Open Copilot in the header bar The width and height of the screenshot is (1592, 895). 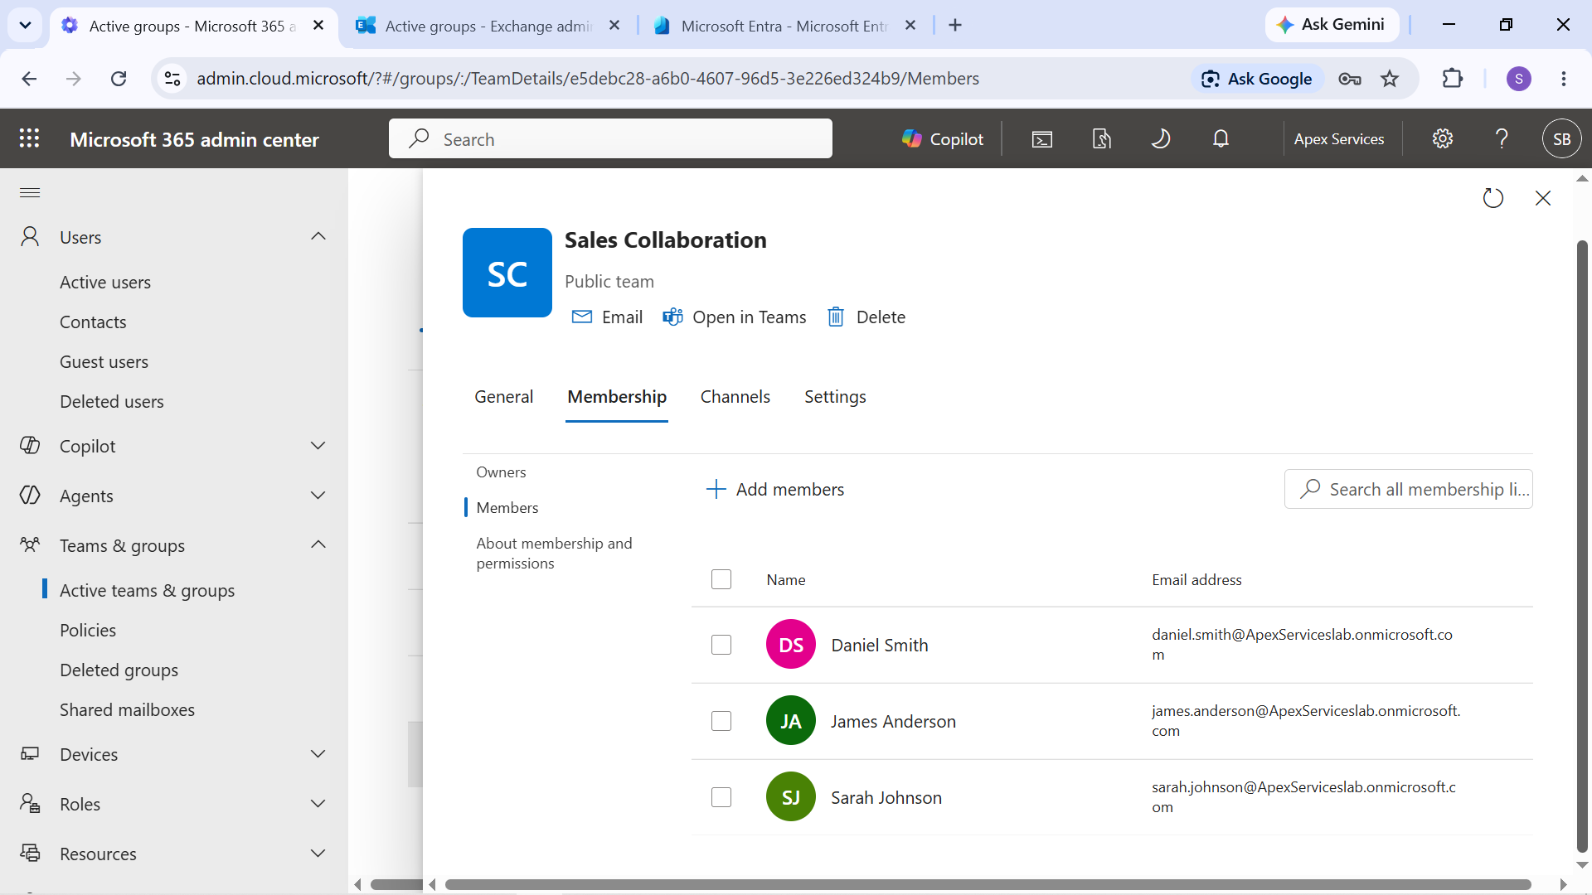(943, 138)
